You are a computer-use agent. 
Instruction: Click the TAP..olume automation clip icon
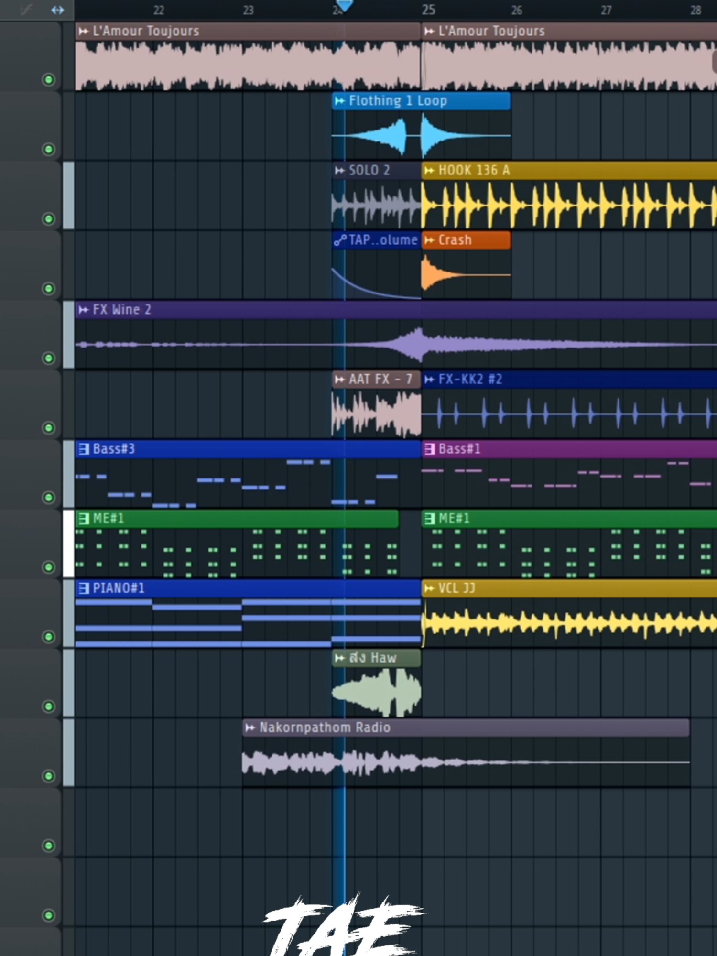click(340, 240)
